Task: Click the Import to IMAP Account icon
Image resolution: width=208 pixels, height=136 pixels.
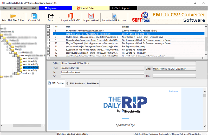Action: (114, 16)
